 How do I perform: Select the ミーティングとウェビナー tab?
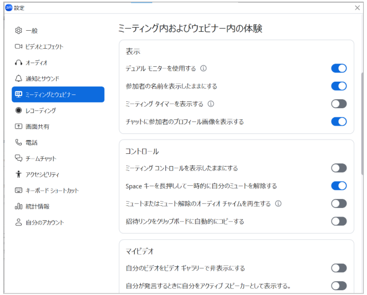(x=58, y=94)
